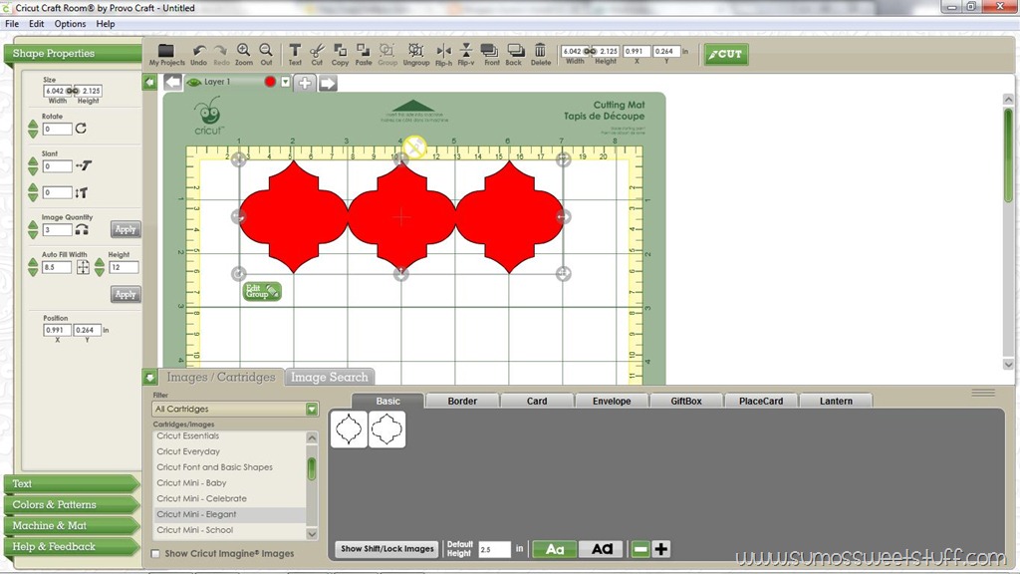Screen dimensions: 1020x574
Task: Zoom in with the Zoom magnifier
Action: (x=243, y=54)
